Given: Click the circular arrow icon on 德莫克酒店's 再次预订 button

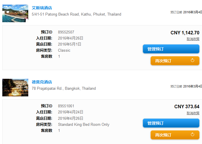Looking at the screenshot, I should point(192,134).
